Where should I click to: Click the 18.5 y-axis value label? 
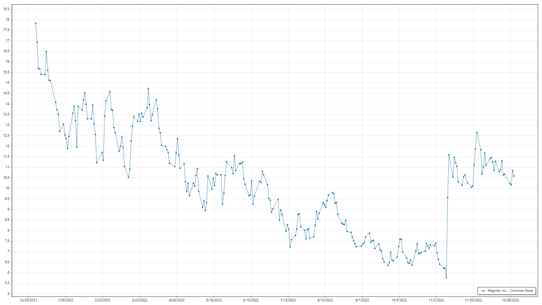point(6,9)
